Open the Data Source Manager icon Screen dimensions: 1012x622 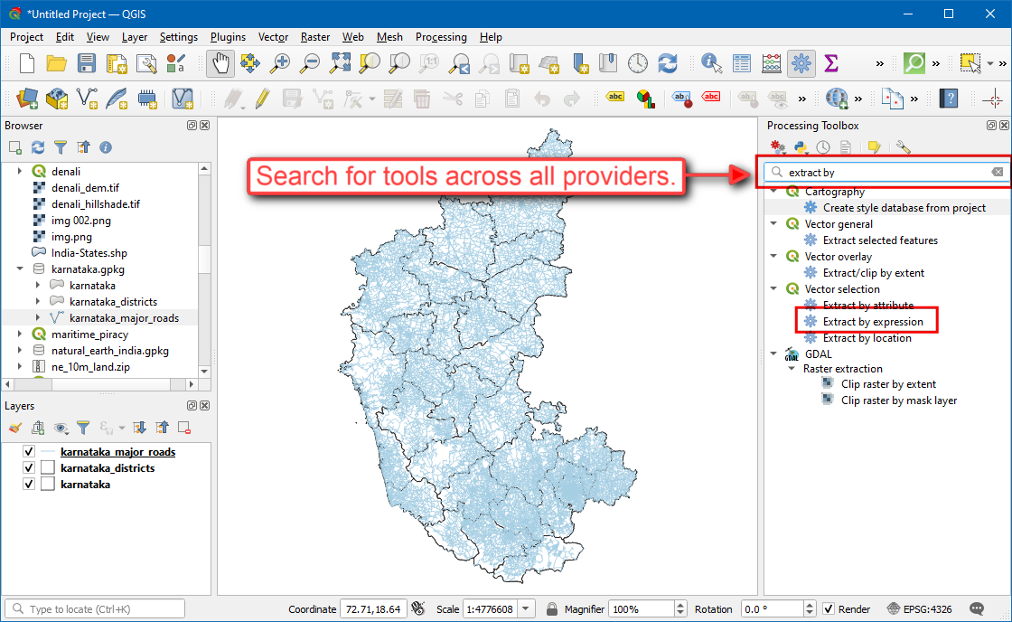click(26, 99)
